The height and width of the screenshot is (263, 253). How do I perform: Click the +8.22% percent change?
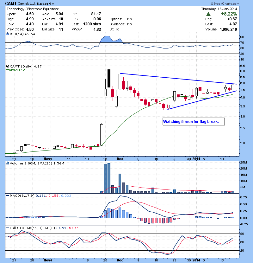pyautogui.click(x=229, y=14)
